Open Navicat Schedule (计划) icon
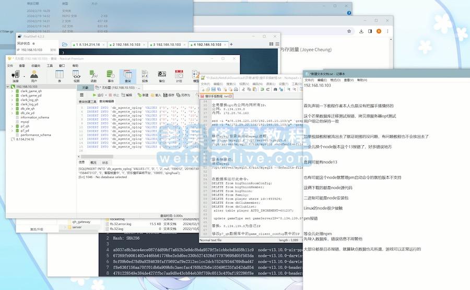The height and width of the screenshot is (290, 470). click(x=179, y=76)
